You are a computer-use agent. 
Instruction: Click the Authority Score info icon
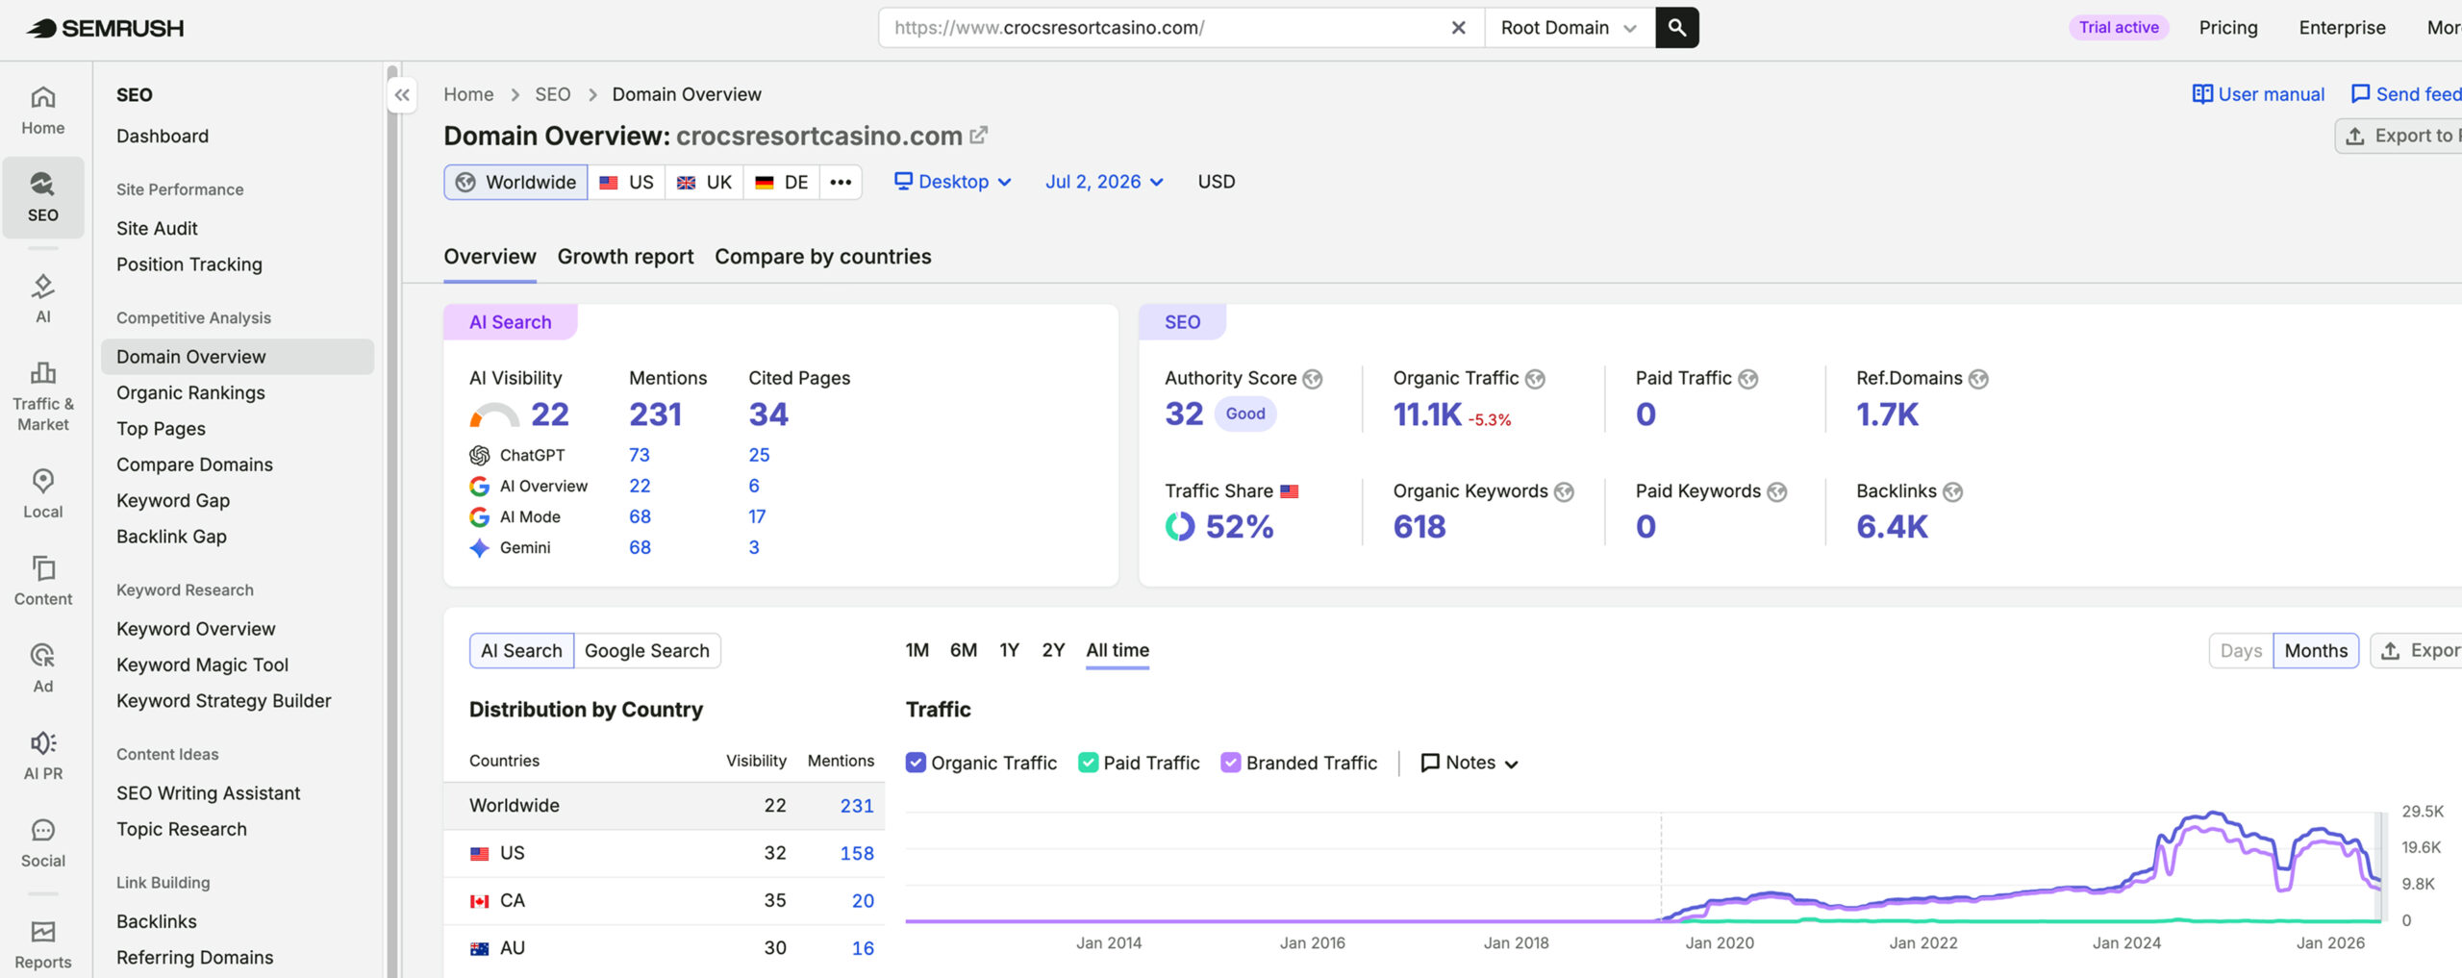click(x=1313, y=379)
